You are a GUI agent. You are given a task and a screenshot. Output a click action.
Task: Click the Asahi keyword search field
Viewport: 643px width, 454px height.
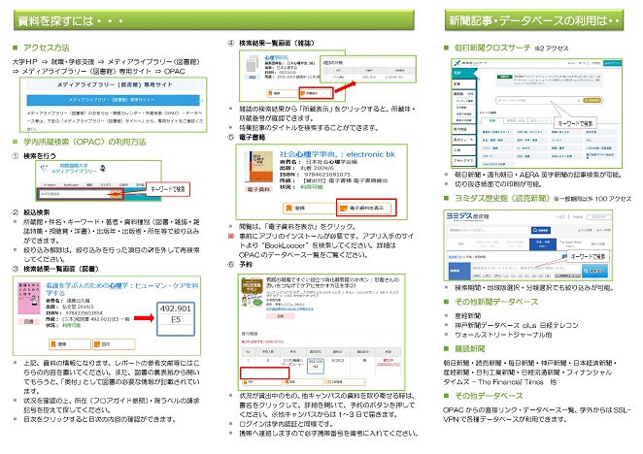tap(535, 100)
